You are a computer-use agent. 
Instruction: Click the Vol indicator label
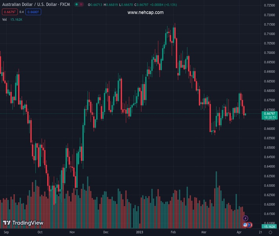(4, 19)
